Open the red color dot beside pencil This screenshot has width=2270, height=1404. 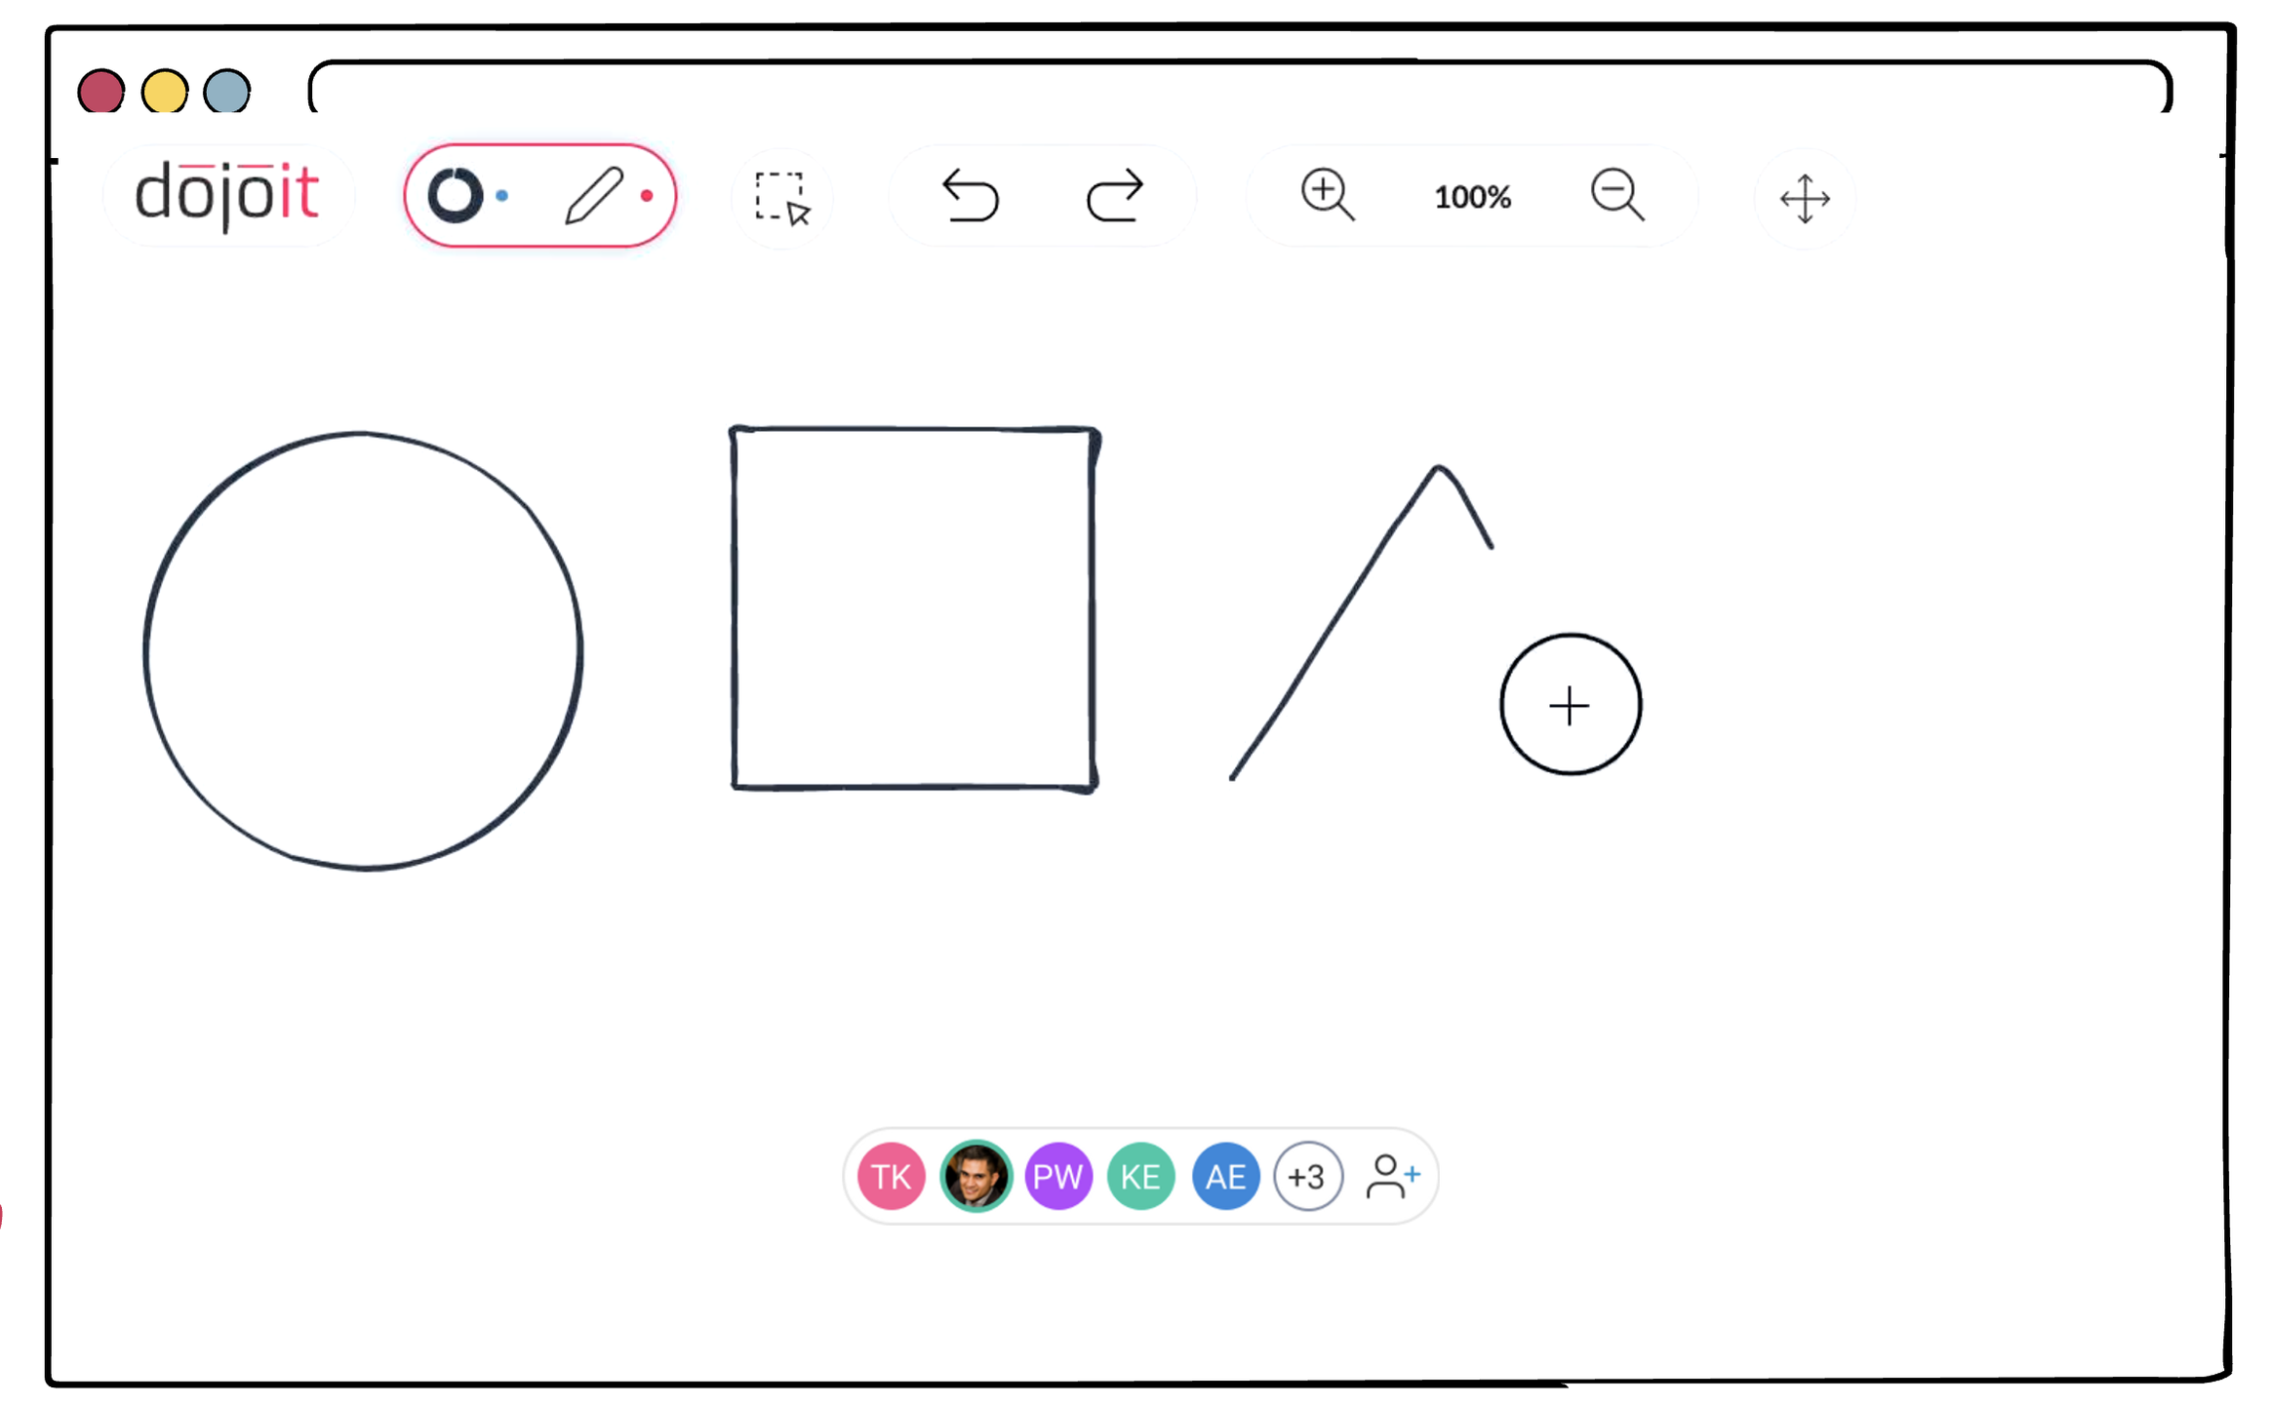pos(647,196)
